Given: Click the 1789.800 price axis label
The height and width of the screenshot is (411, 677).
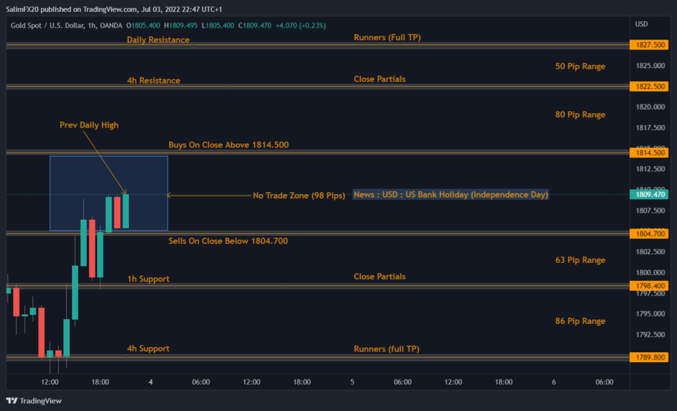Looking at the screenshot, I should tap(651, 357).
